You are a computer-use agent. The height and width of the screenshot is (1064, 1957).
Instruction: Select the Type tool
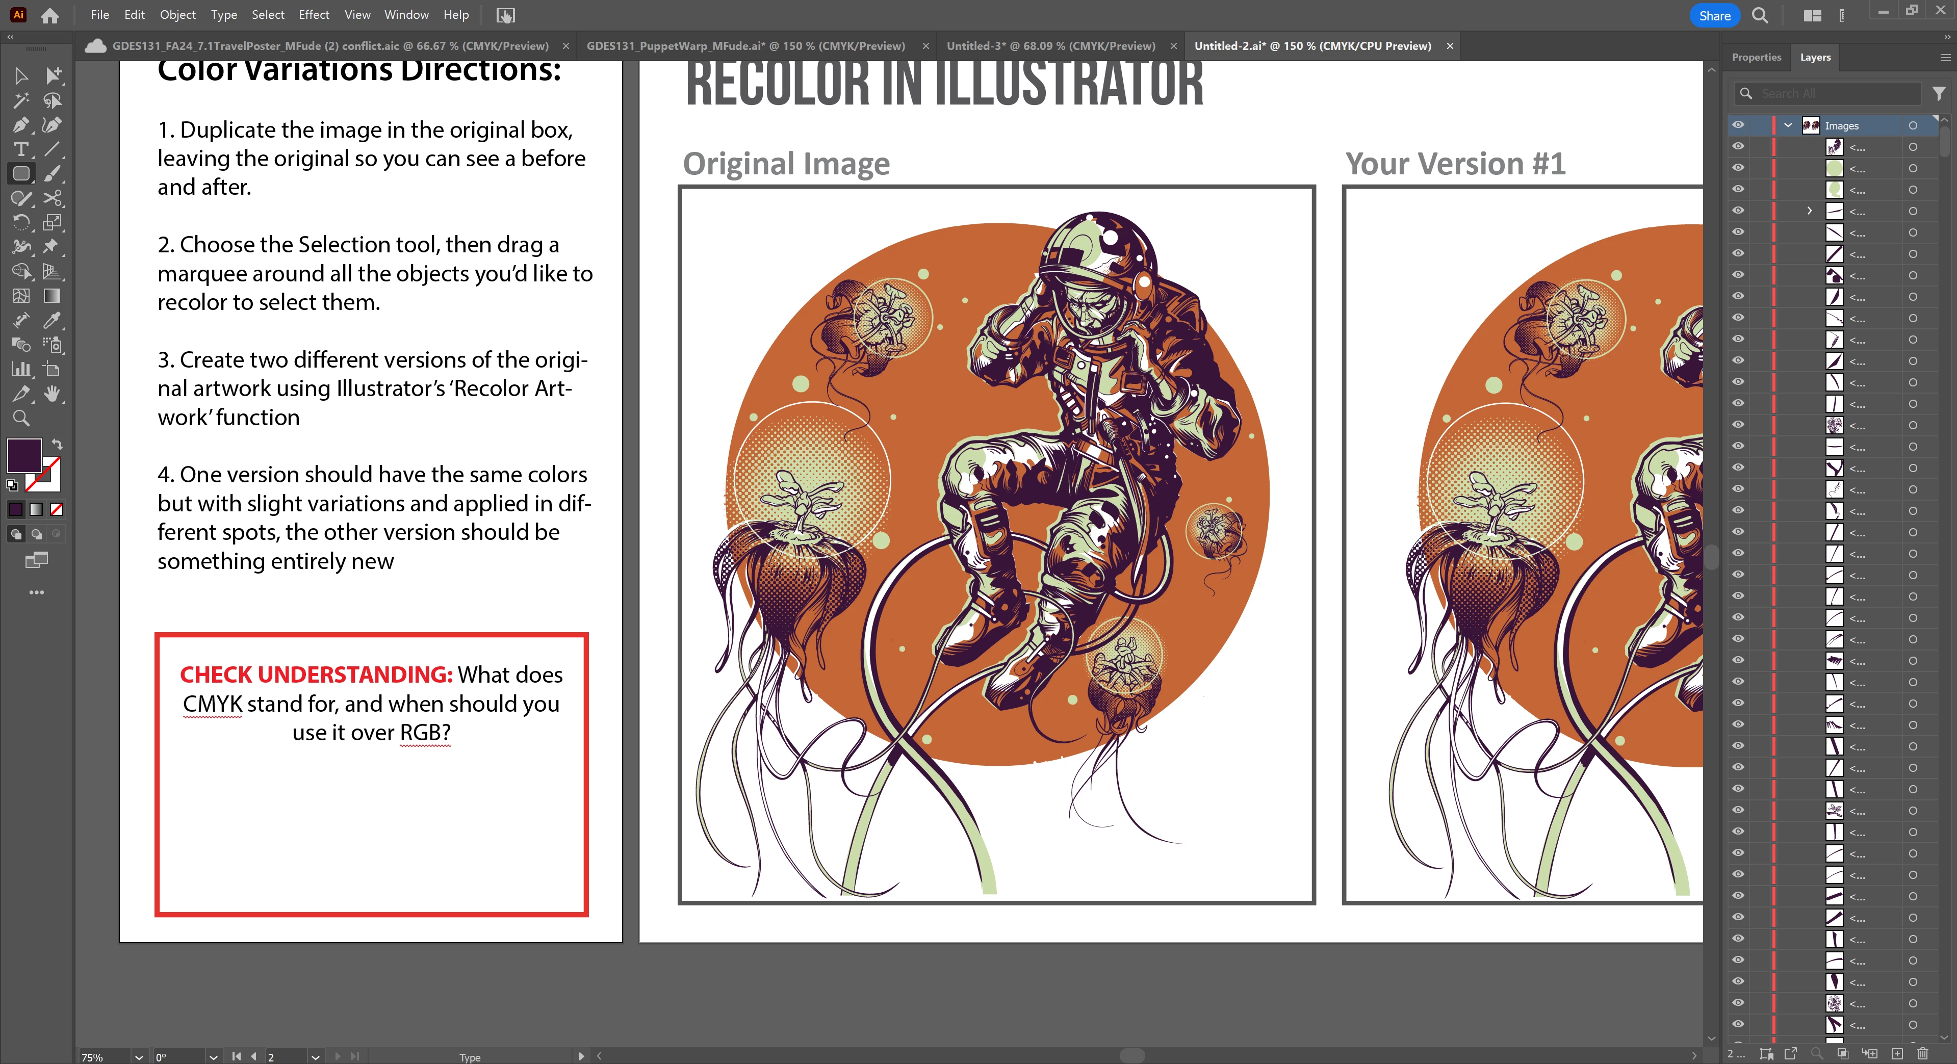(x=20, y=149)
